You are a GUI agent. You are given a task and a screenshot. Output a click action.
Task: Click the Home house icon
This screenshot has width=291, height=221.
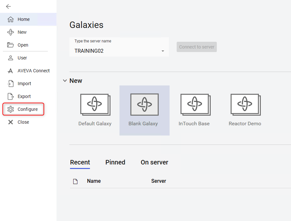[x=11, y=19]
